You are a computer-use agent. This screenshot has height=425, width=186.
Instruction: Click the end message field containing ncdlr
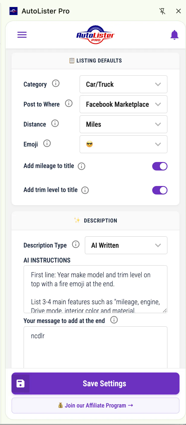95,347
